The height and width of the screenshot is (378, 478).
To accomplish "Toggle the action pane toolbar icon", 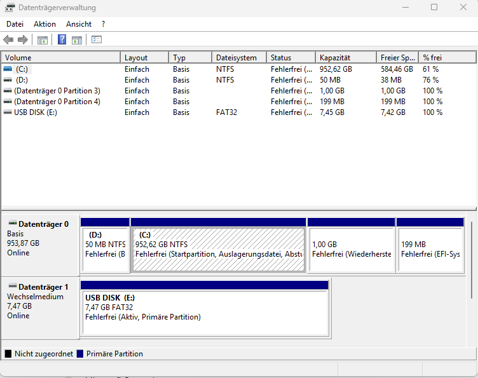I will [77, 40].
